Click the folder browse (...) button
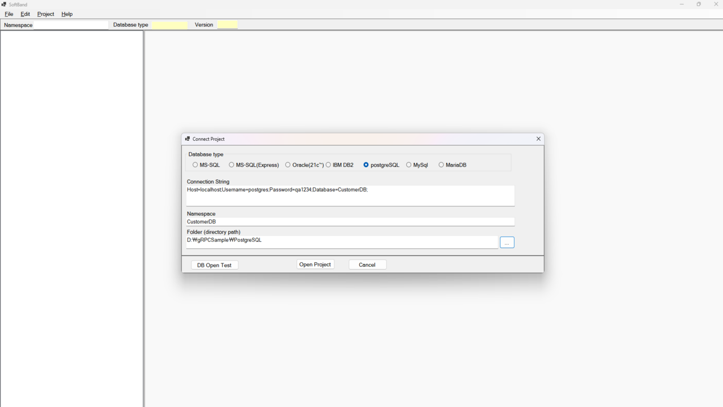Viewport: 723px width, 407px height. click(x=507, y=243)
